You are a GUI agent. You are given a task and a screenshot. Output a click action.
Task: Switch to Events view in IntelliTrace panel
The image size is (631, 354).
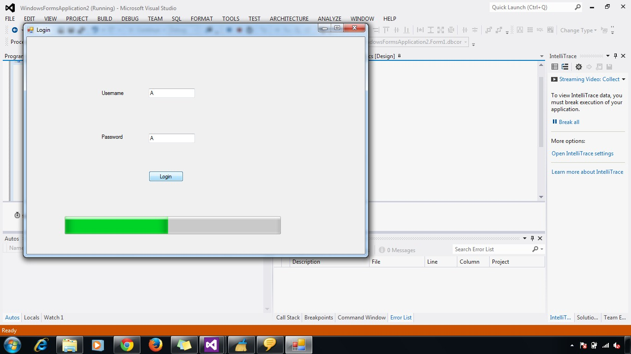pos(554,67)
